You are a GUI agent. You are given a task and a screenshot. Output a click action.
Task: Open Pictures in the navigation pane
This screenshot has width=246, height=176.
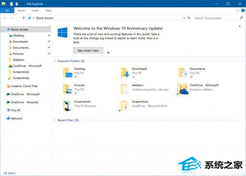[18, 53]
